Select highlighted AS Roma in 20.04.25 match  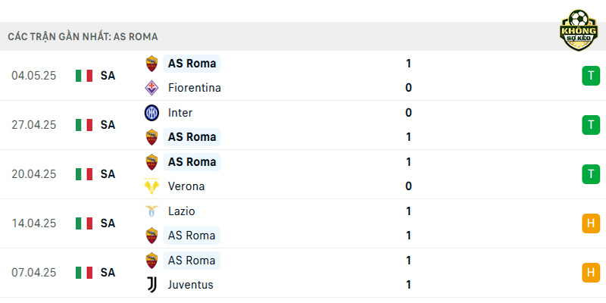[x=192, y=162]
